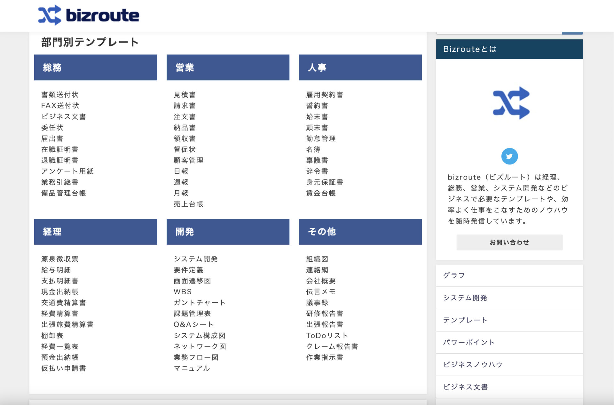Select the ガントチャート link under 開発
The image size is (614, 405).
tap(199, 302)
